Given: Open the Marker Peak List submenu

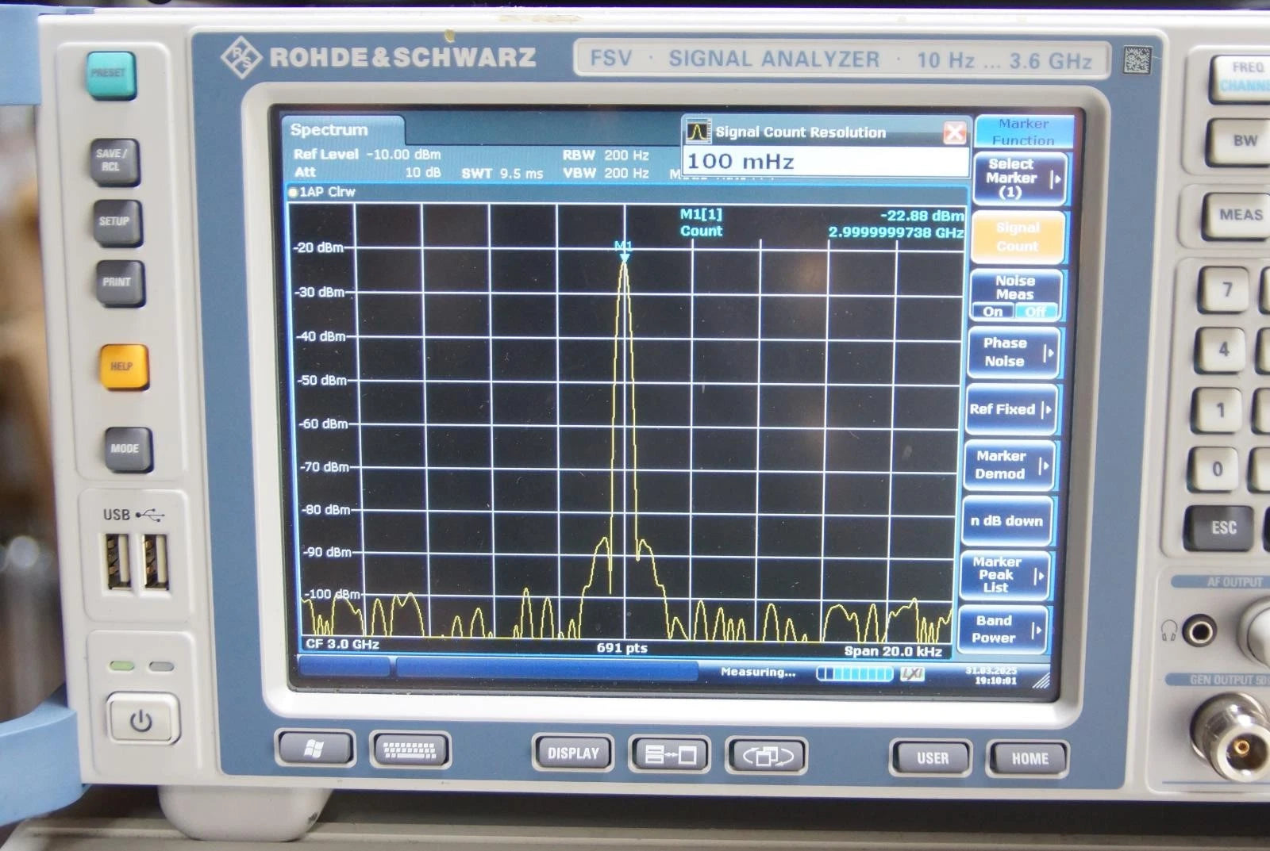Looking at the screenshot, I should [x=1005, y=575].
